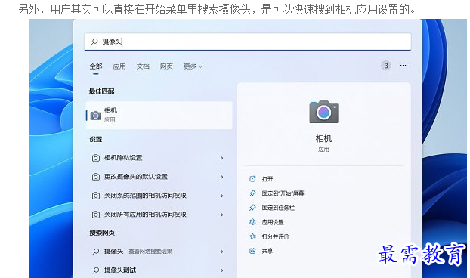Open 应用设置 for the camera app
Viewport: 470px width, 278px height.
(273, 222)
